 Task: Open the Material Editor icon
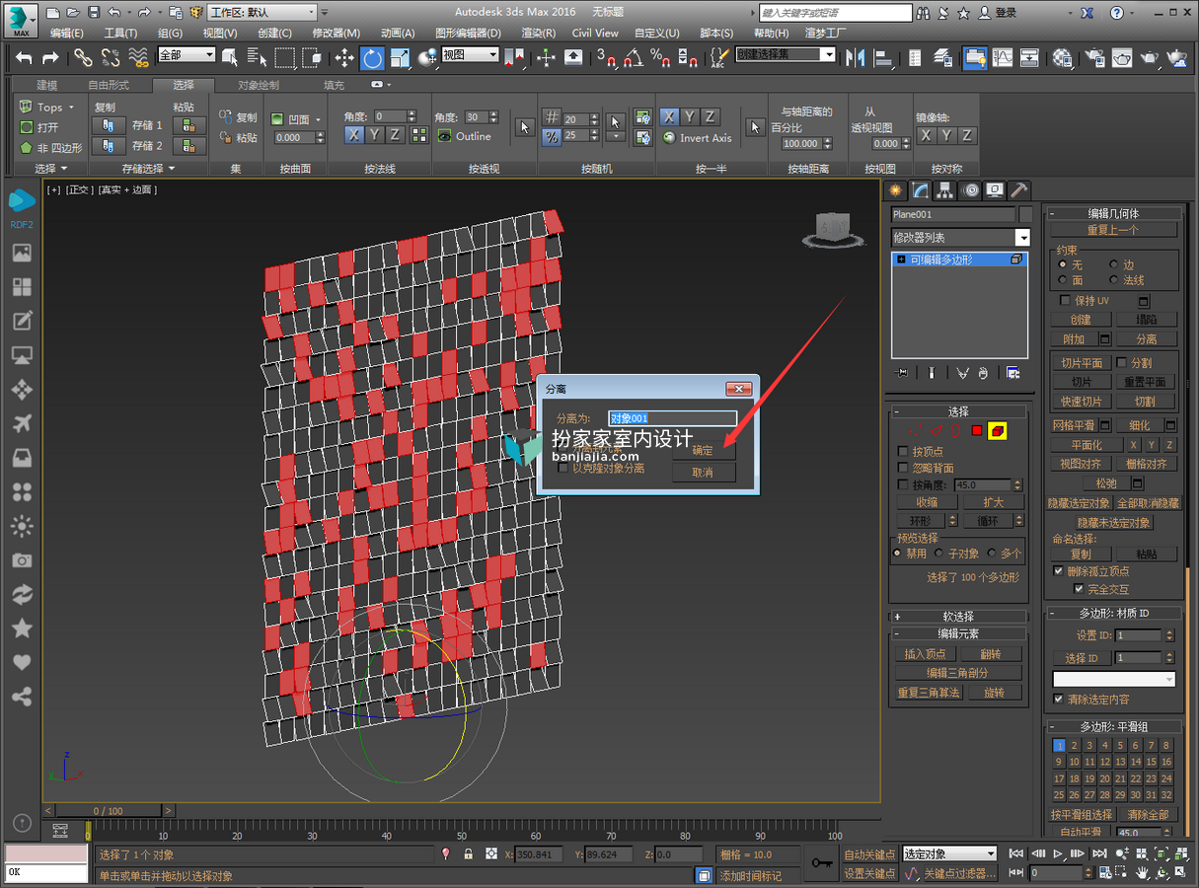tap(1063, 58)
